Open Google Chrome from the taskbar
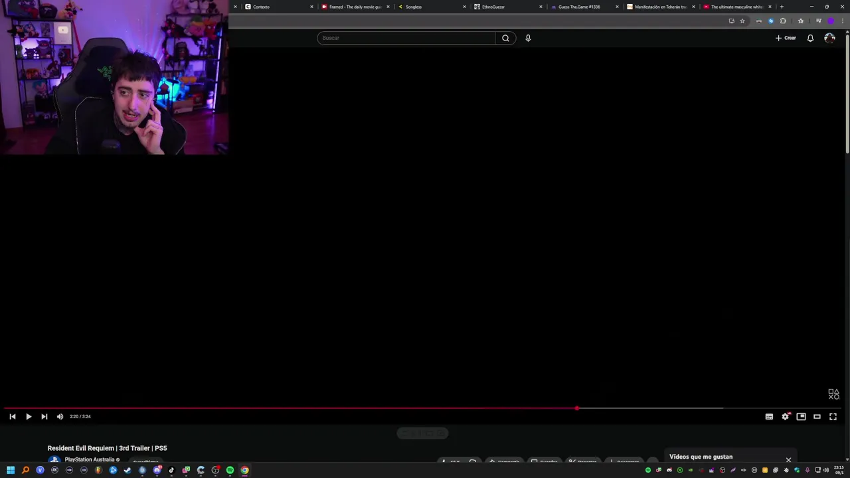This screenshot has width=850, height=478. pos(244,470)
